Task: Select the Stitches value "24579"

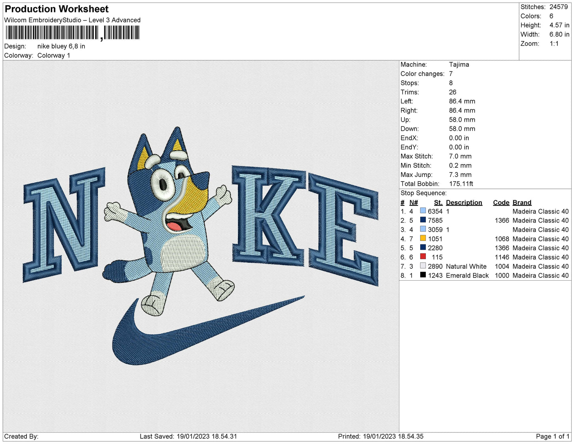Action: pos(559,7)
